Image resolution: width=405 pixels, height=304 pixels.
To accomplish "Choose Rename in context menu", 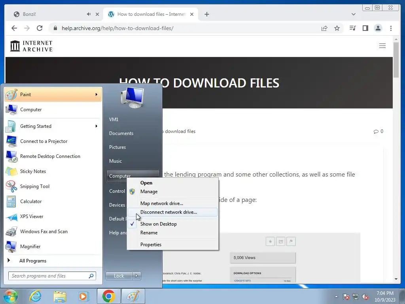I will (x=172, y=233).
